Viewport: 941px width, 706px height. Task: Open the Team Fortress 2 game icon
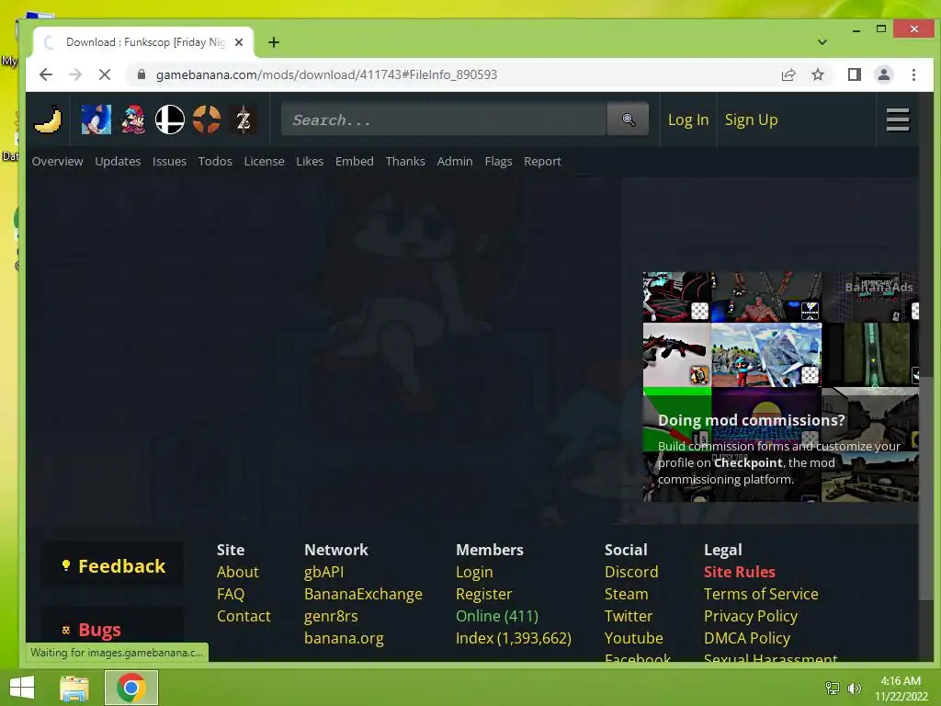[207, 120]
